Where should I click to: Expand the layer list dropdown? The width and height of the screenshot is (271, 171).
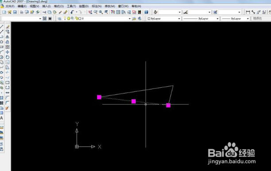(x=130, y=19)
